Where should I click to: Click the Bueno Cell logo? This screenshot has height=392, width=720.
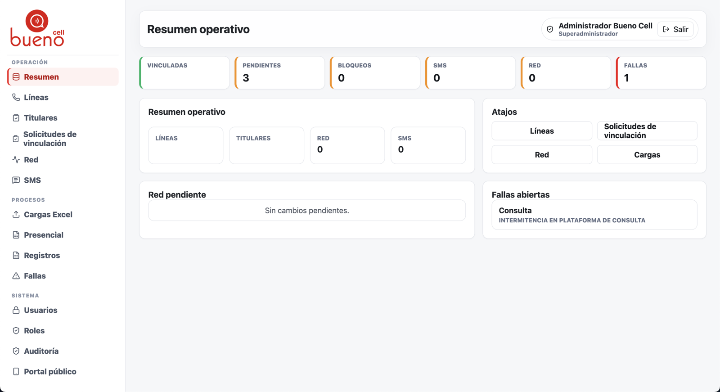tap(37, 28)
